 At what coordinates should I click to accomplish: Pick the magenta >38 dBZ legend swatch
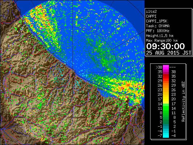coord(166,67)
